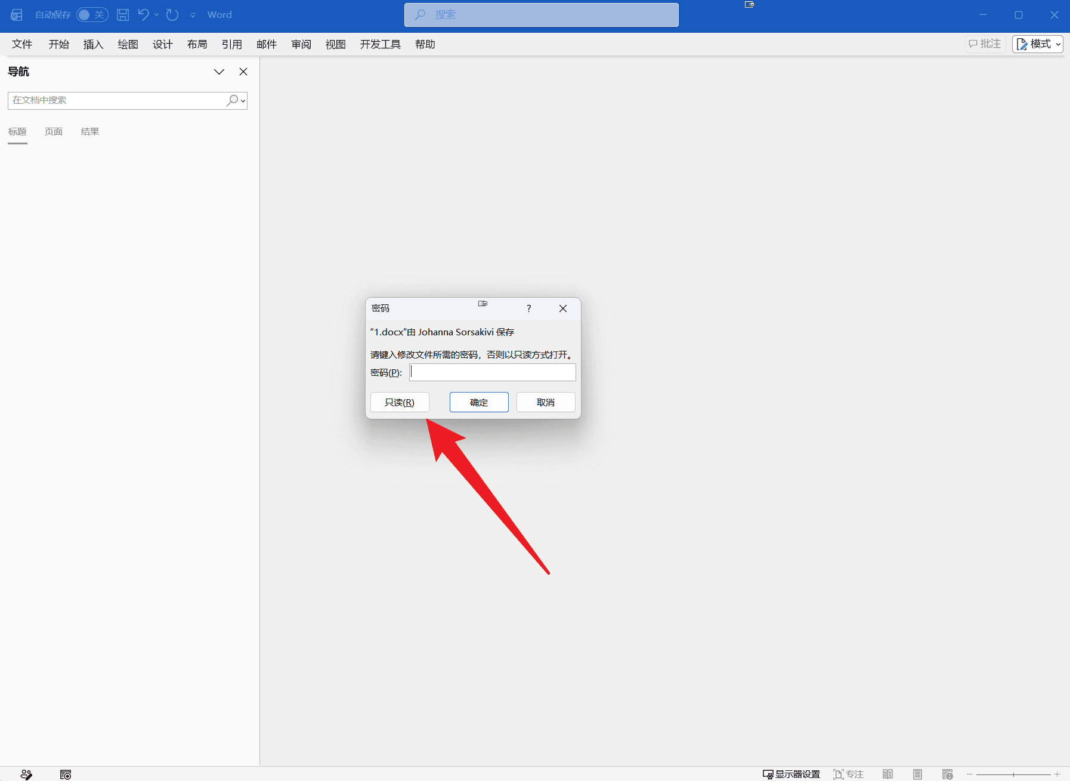Click the Redo icon
1070x781 pixels.
(x=172, y=15)
